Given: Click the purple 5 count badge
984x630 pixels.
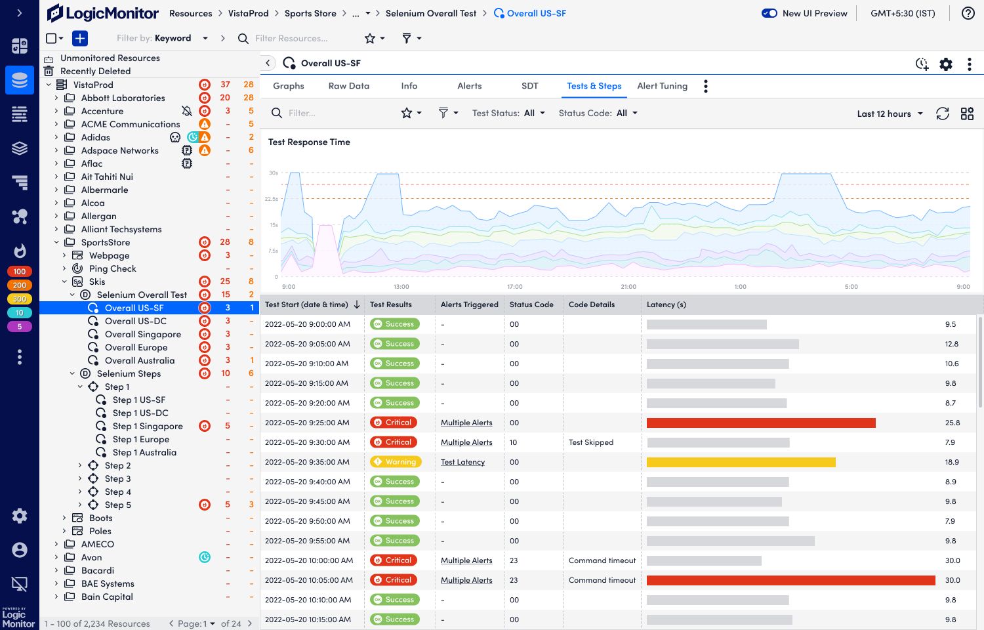Looking at the screenshot, I should point(20,326).
